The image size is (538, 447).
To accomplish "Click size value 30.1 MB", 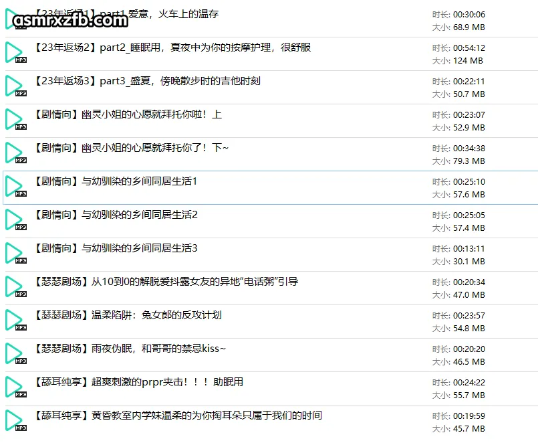I will [469, 262].
